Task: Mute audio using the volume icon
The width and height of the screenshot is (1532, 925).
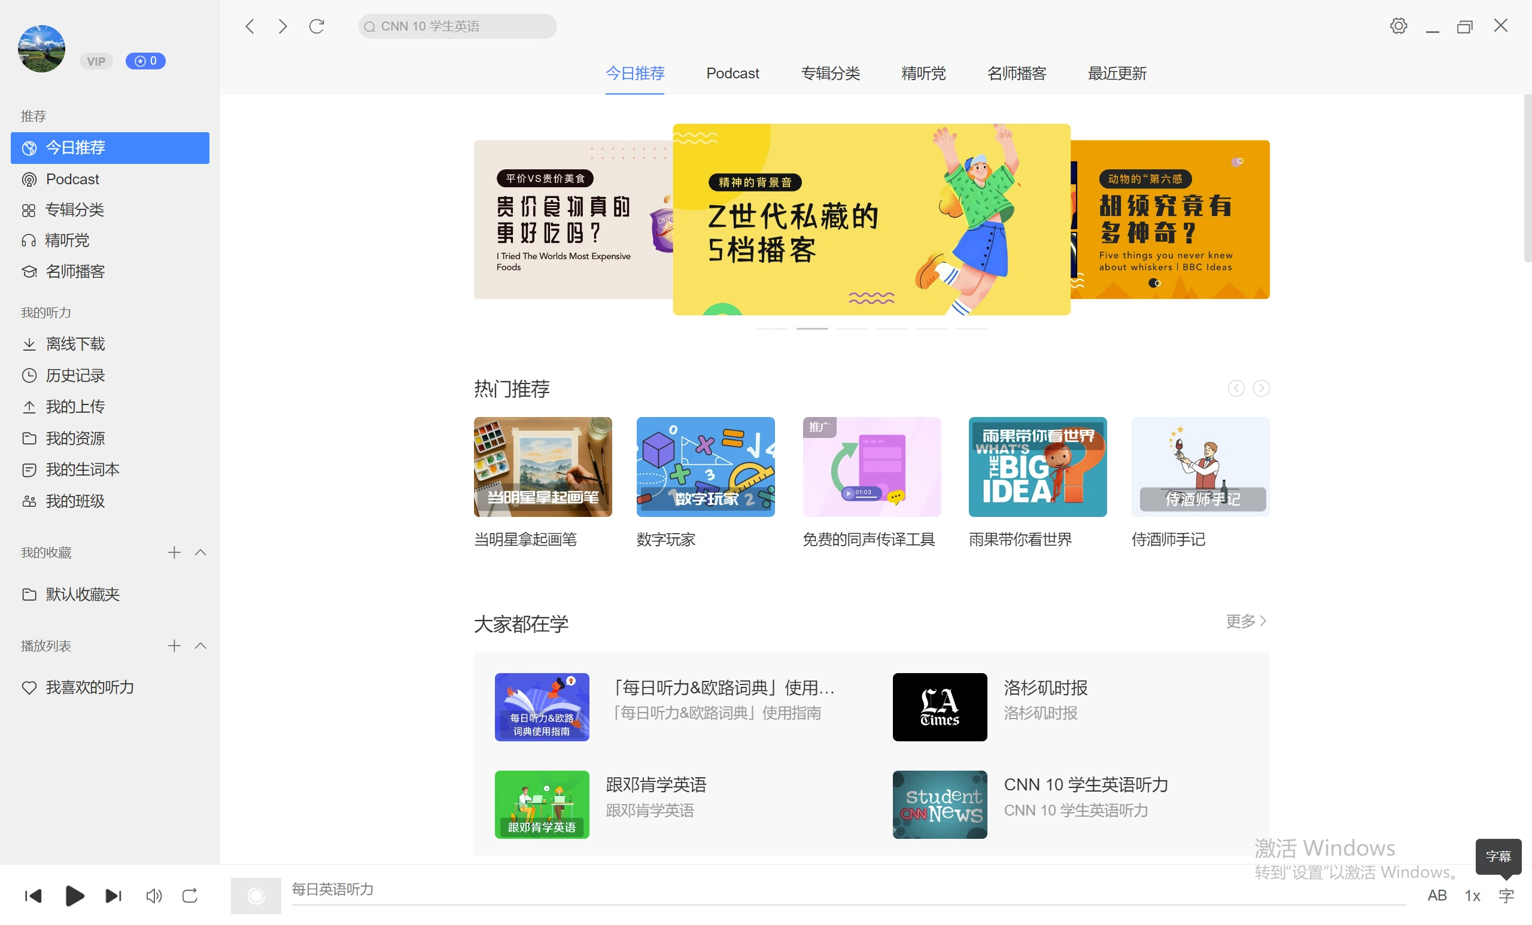Action: pyautogui.click(x=154, y=895)
